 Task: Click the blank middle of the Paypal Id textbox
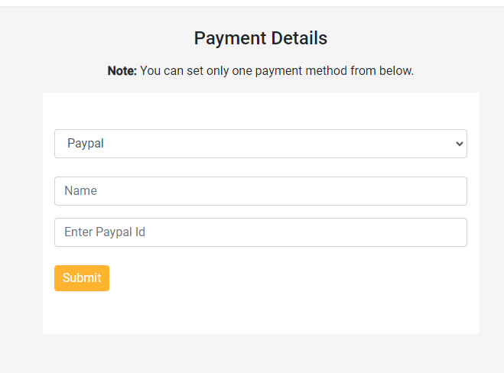point(306,232)
